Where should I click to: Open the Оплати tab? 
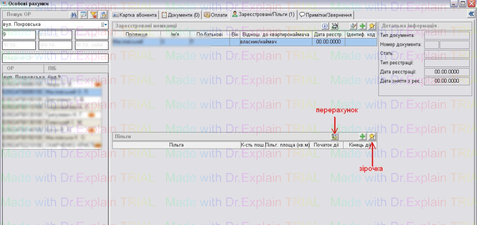click(x=215, y=15)
